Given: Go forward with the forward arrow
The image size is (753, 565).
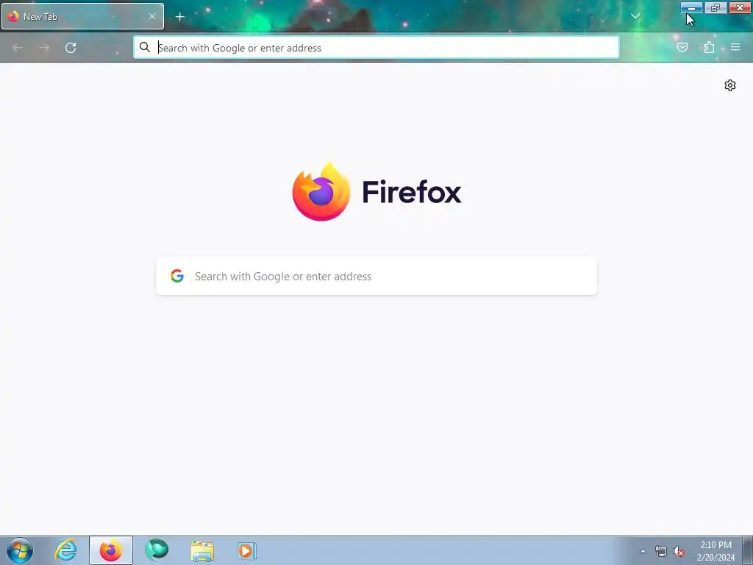Looking at the screenshot, I should [x=44, y=48].
